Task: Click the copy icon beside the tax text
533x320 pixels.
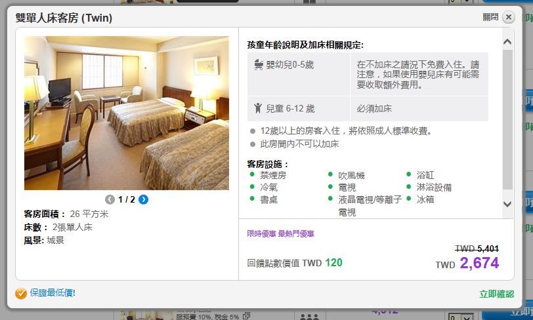Action: (x=246, y=315)
